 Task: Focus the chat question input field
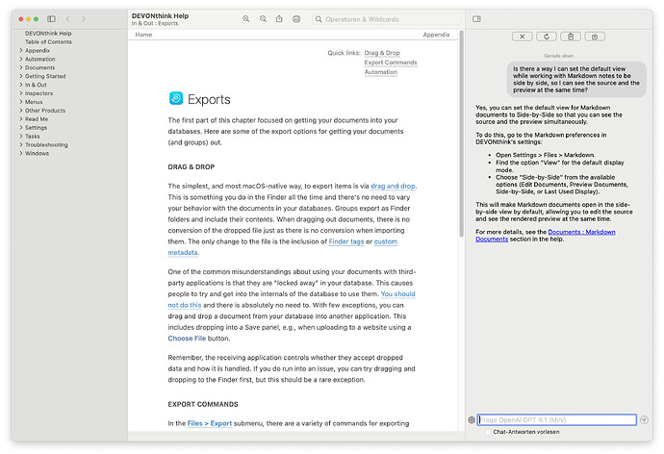(x=556, y=419)
